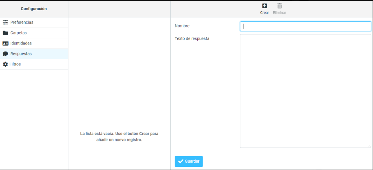Click the Configuración header title
The image size is (373, 170).
click(34, 9)
